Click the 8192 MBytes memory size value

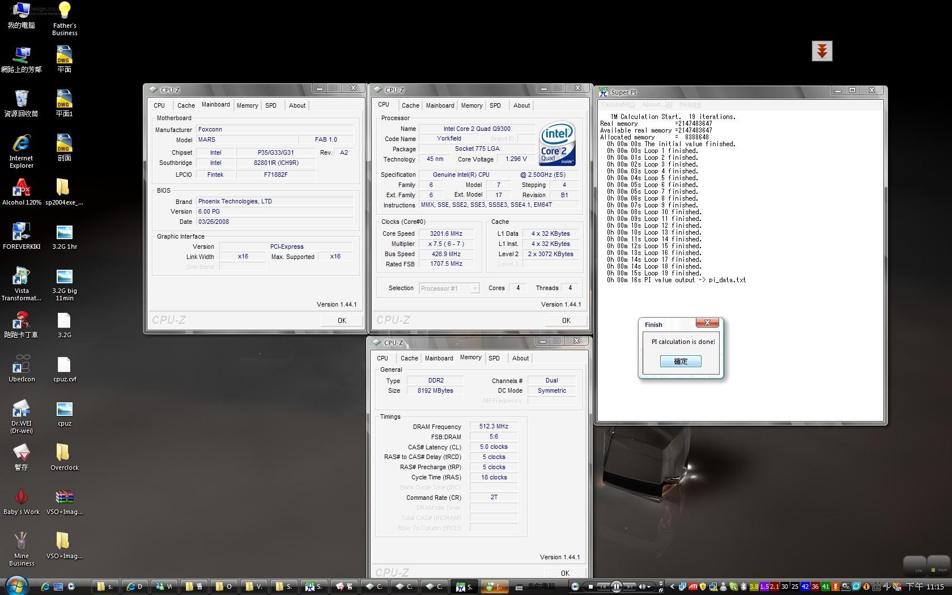pyautogui.click(x=435, y=390)
